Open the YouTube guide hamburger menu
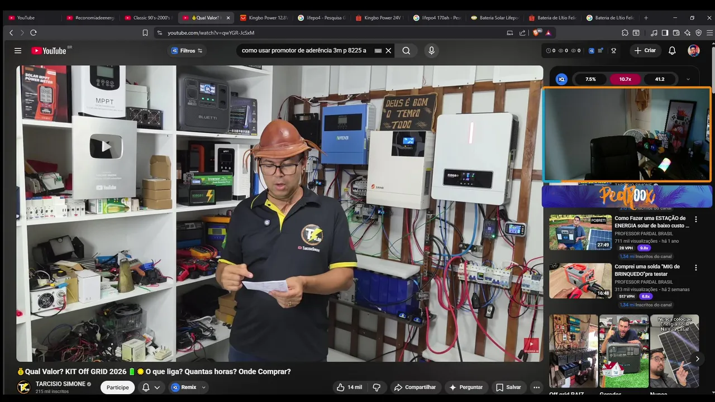This screenshot has width=715, height=402. click(18, 50)
